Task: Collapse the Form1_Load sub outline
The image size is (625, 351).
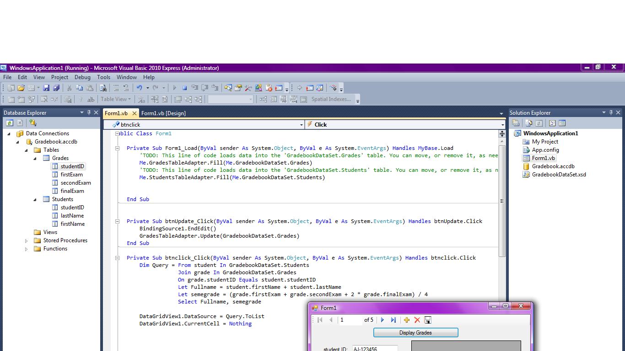Action: 117,148
